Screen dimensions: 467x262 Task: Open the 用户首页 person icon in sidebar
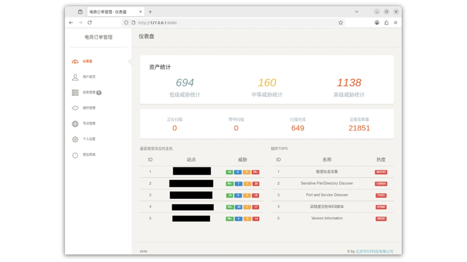click(x=75, y=77)
